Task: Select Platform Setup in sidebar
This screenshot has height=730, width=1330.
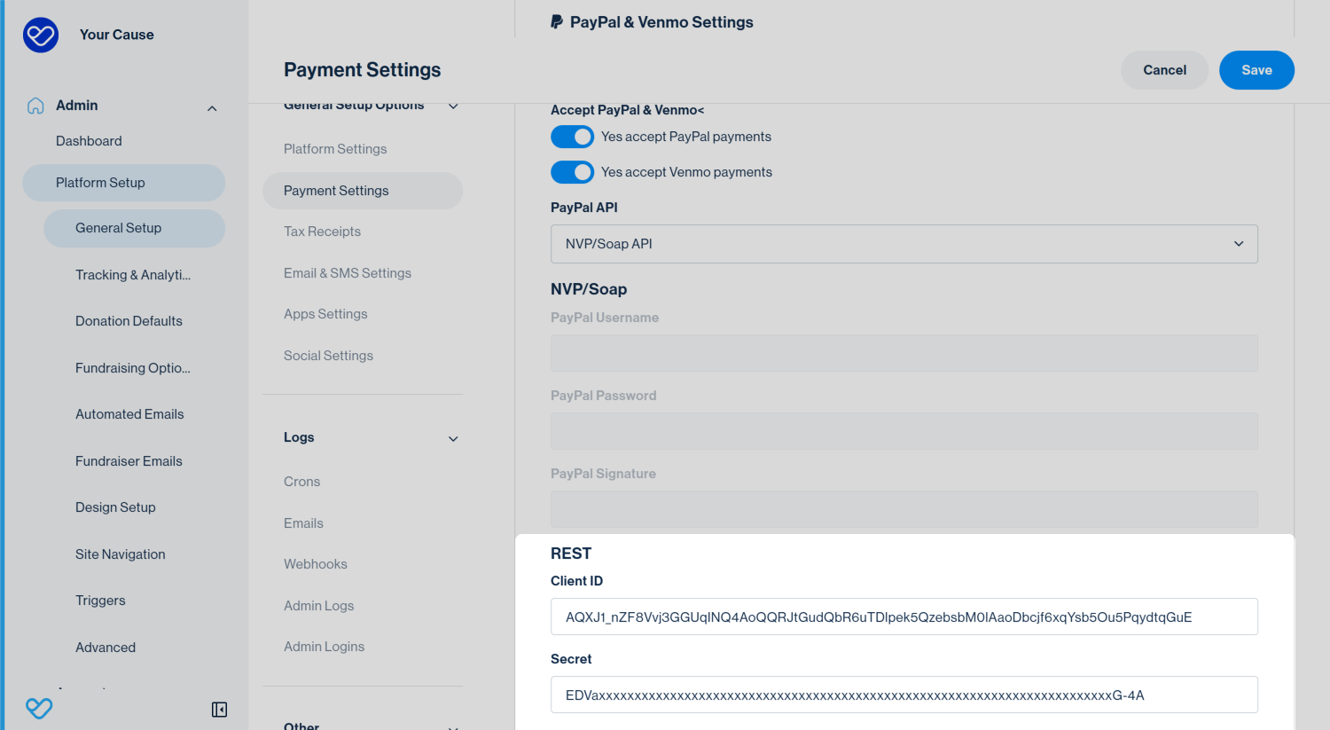Action: (x=123, y=183)
